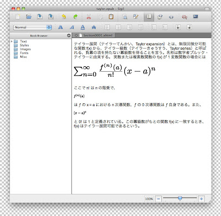Click the Undo arrow icon
221x216 pixels.
[x=64, y=17]
